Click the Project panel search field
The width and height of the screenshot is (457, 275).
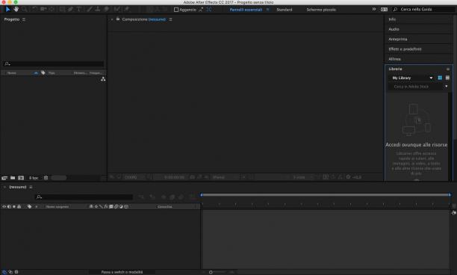click(x=54, y=64)
